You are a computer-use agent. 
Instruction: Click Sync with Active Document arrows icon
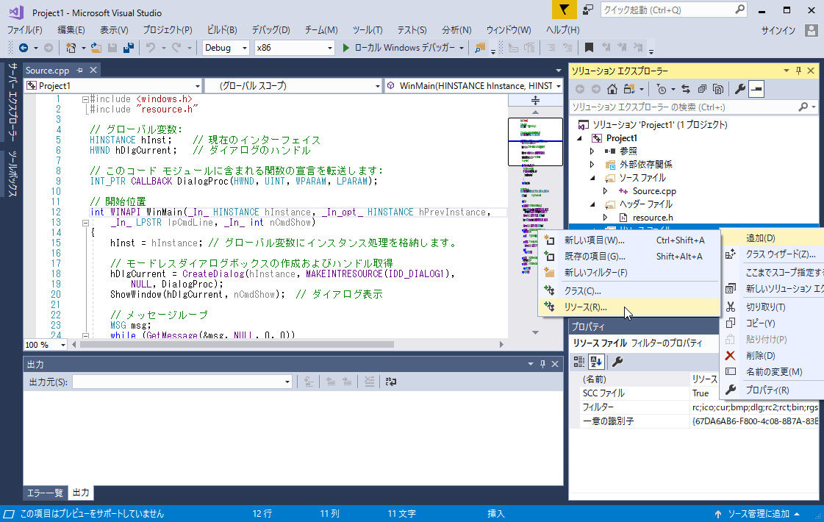click(x=686, y=89)
